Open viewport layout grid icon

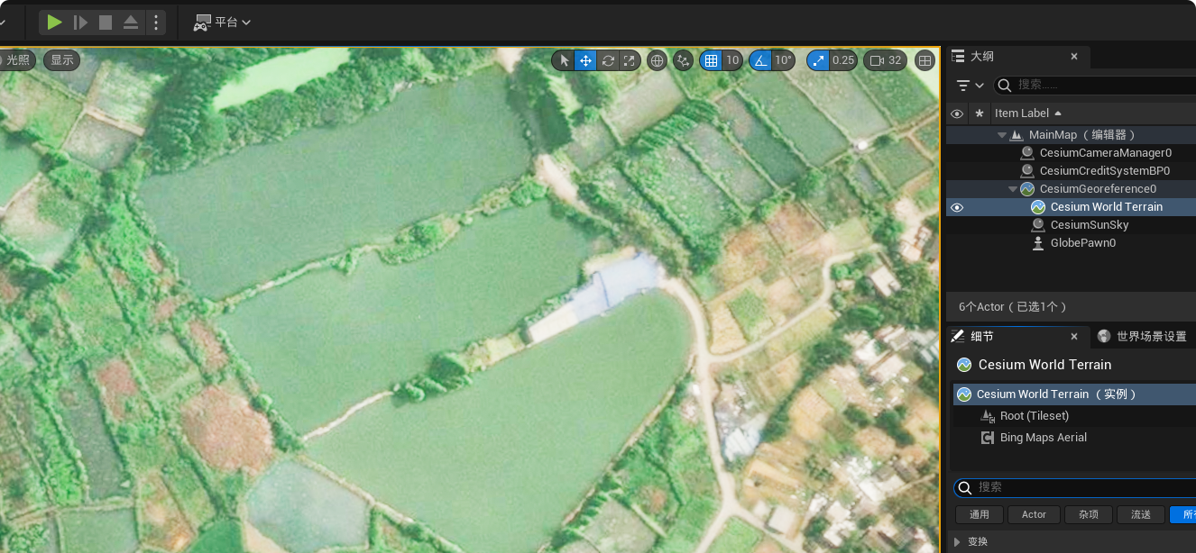925,60
